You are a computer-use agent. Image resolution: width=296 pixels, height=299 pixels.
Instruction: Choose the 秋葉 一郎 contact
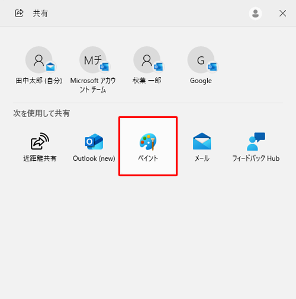pos(147,66)
